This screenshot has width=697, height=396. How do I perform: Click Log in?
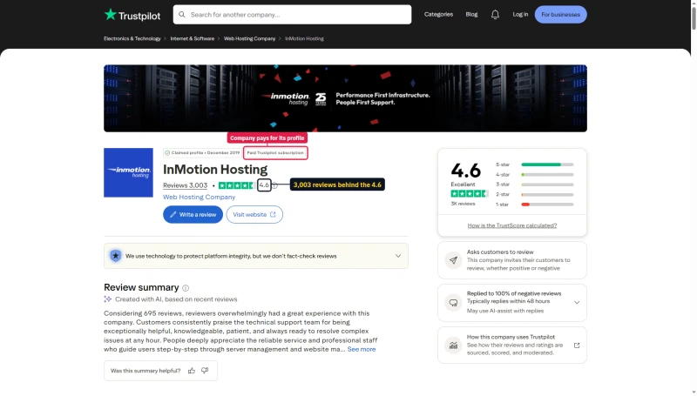tap(520, 14)
